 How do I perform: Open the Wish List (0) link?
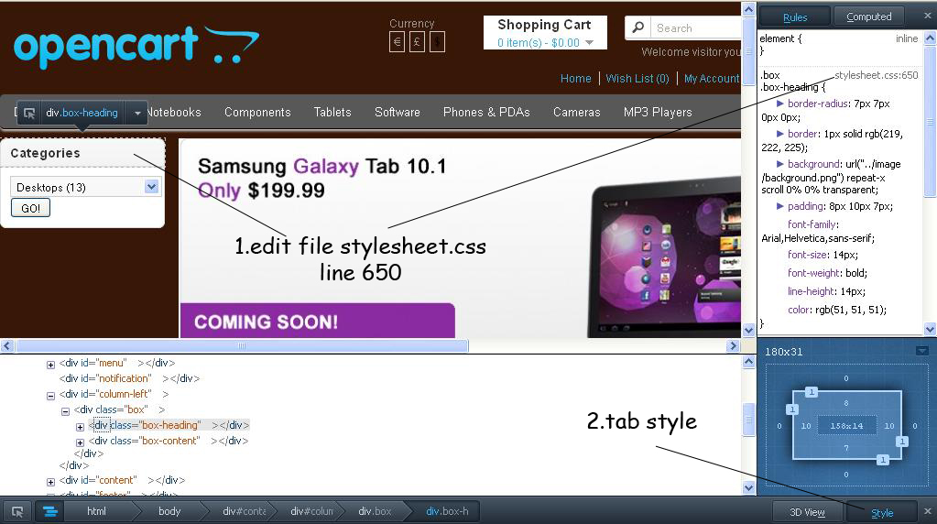pyautogui.click(x=637, y=78)
